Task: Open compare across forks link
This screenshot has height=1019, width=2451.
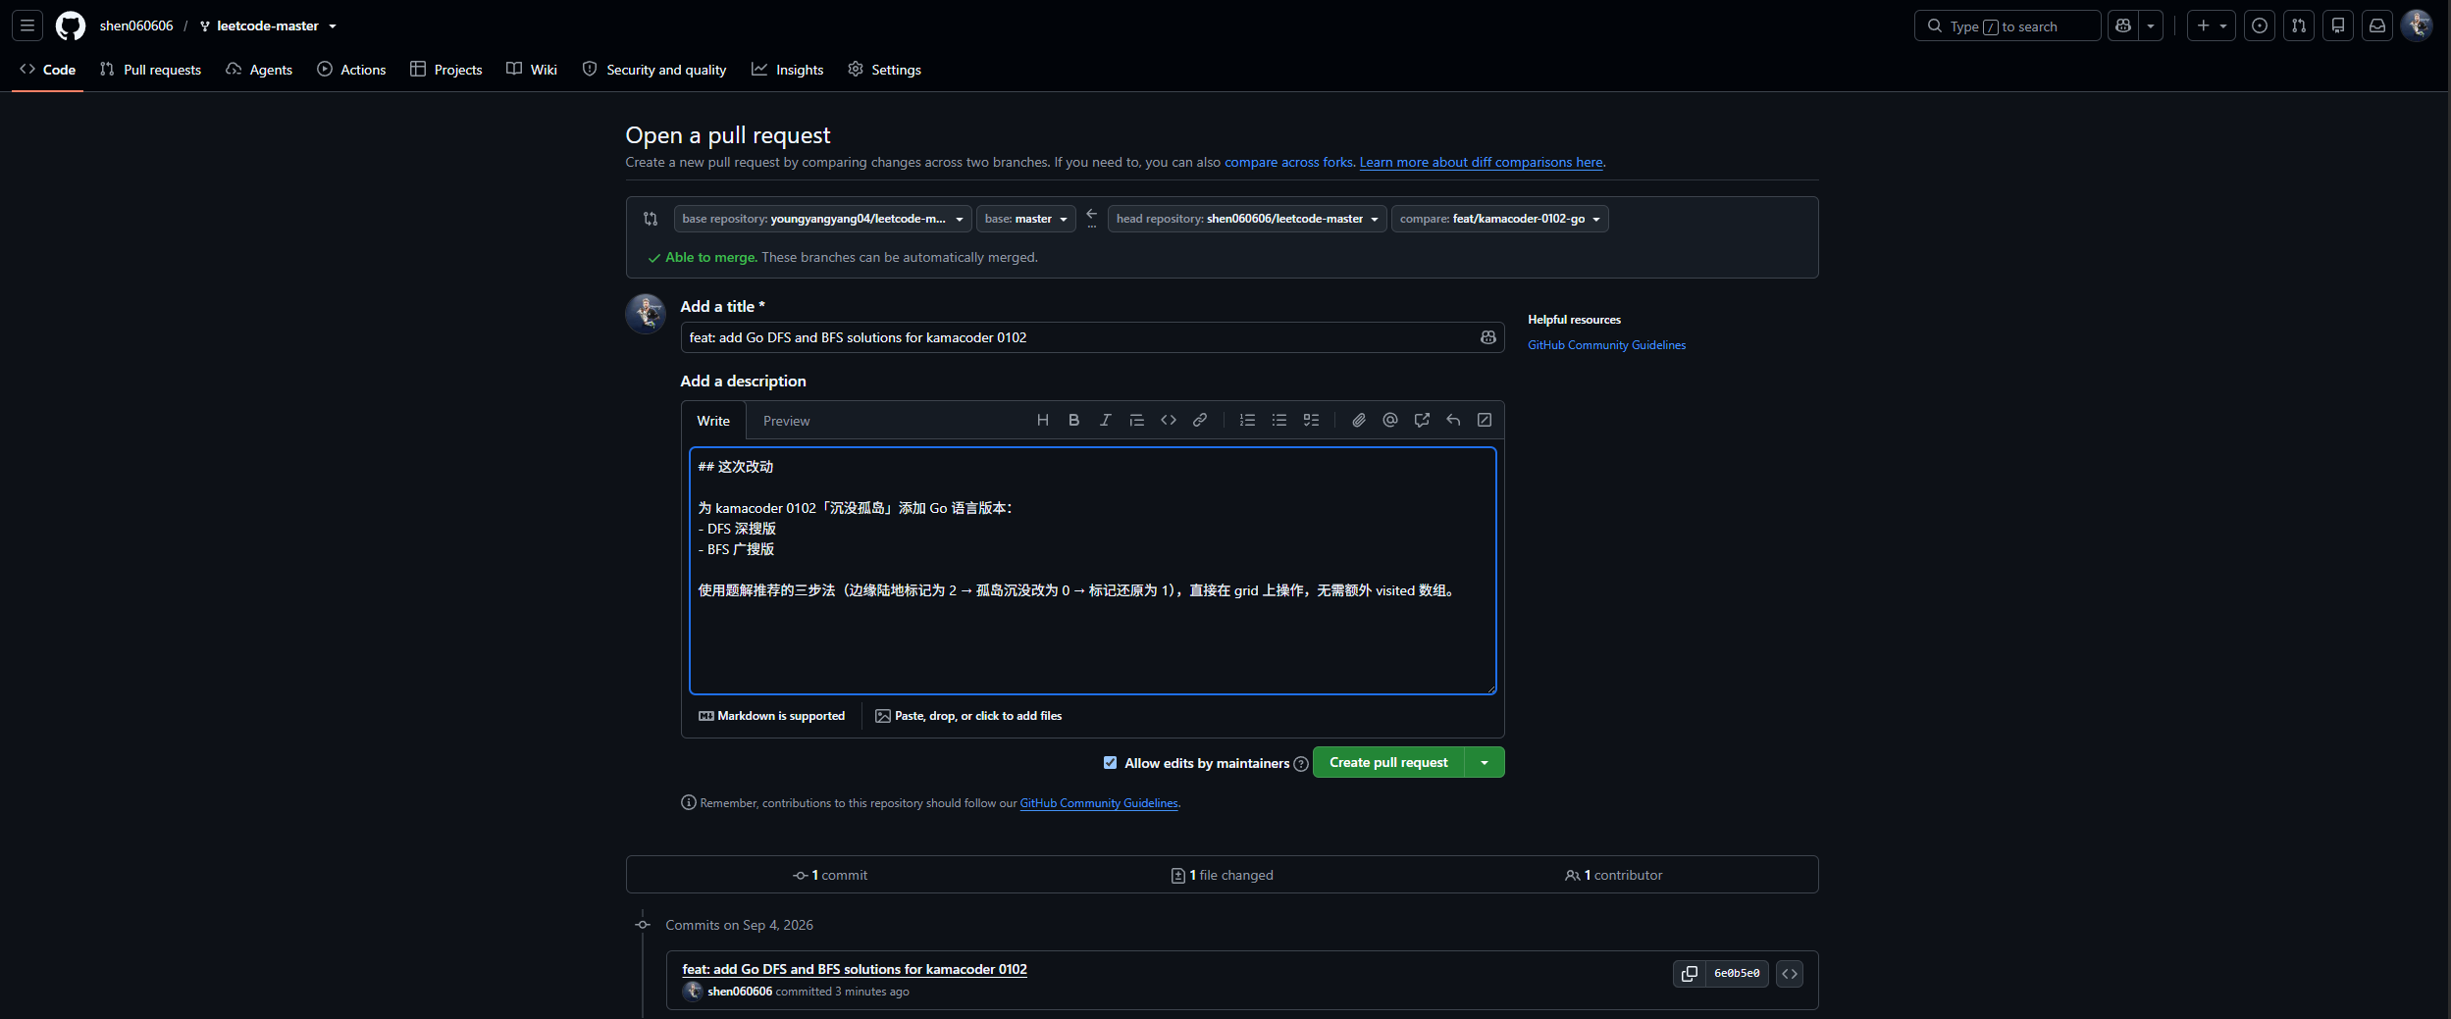Action: coord(1288,162)
